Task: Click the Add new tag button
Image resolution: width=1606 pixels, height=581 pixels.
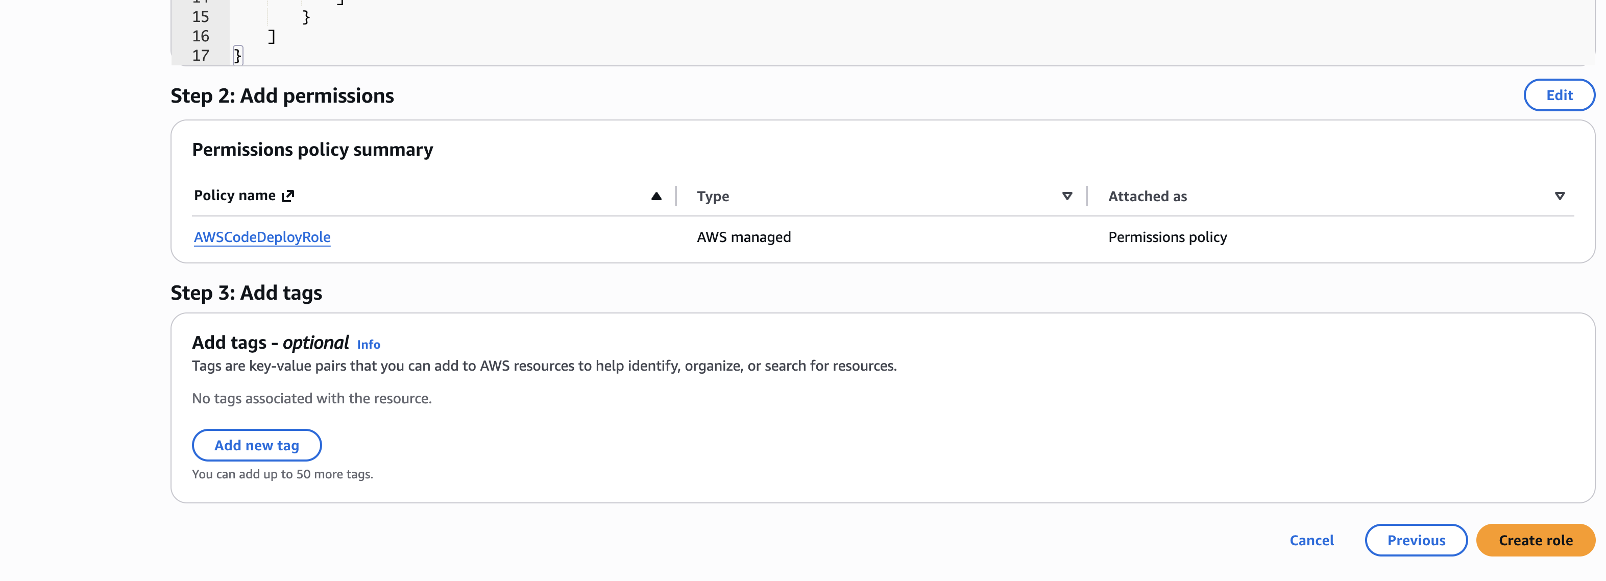Action: click(256, 445)
